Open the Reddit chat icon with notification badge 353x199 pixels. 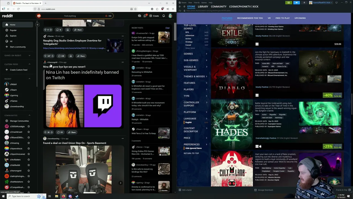pos(145,16)
